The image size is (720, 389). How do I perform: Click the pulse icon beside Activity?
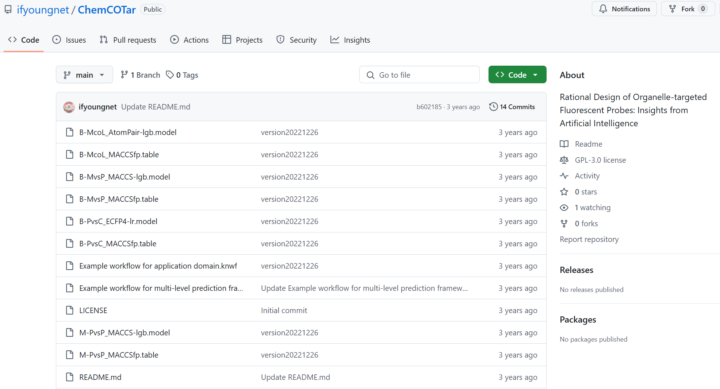coord(564,176)
